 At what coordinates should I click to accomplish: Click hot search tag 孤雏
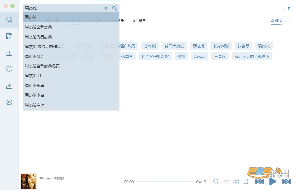(181, 56)
